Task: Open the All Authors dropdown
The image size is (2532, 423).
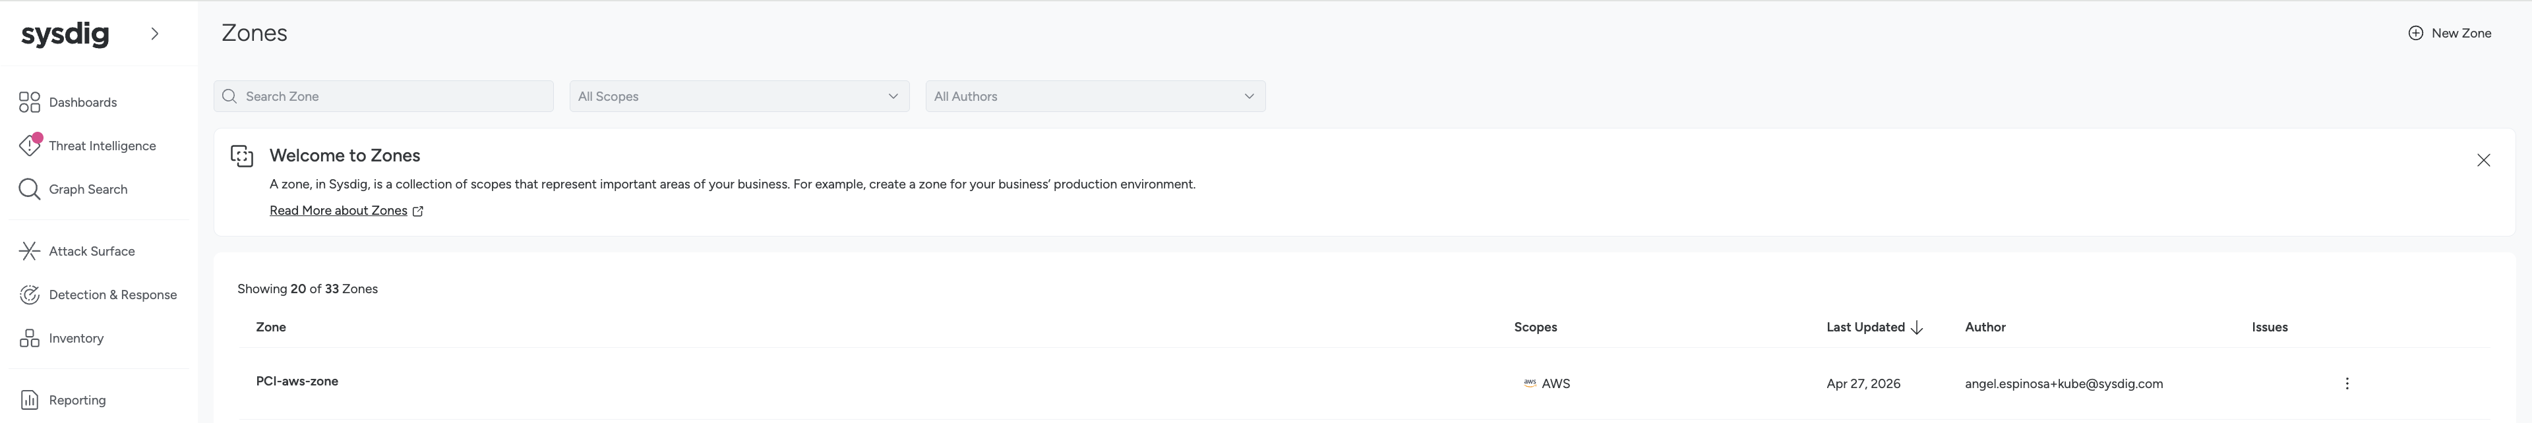Action: (1095, 96)
